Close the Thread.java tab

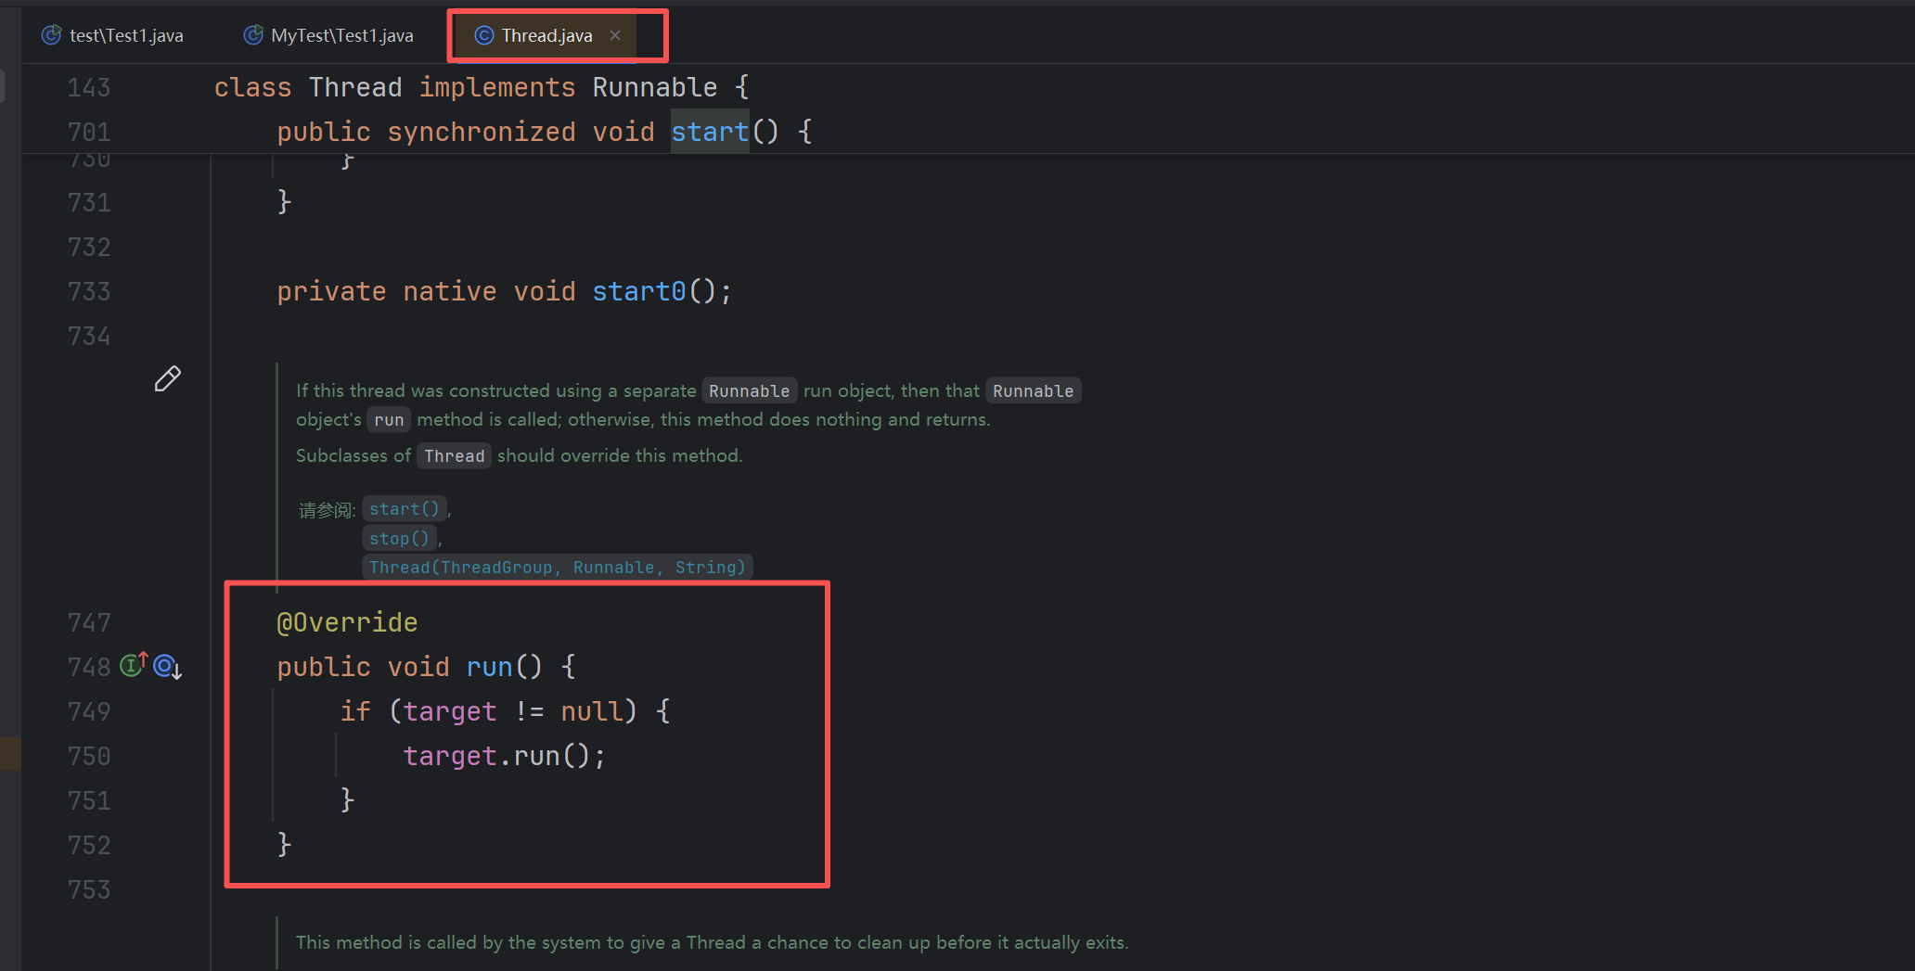click(615, 35)
